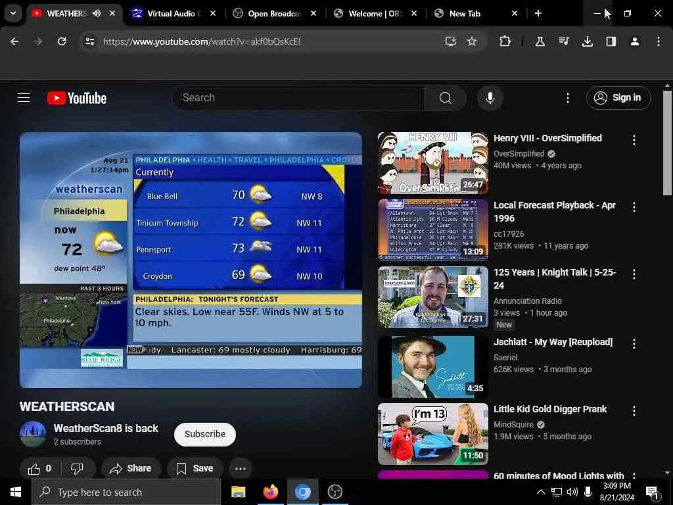
Task: Open Henry VIII - OverSimplified title link
Action: click(x=547, y=138)
